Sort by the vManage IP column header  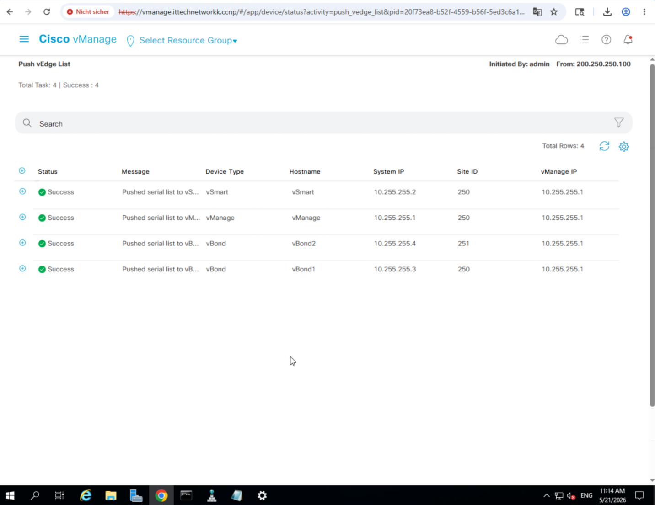558,172
